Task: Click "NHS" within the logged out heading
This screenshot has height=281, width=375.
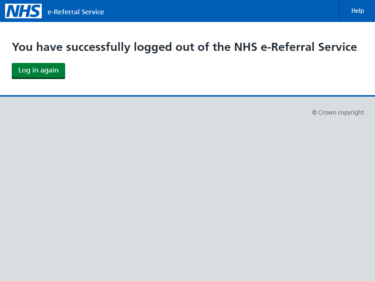Action: tap(246, 47)
